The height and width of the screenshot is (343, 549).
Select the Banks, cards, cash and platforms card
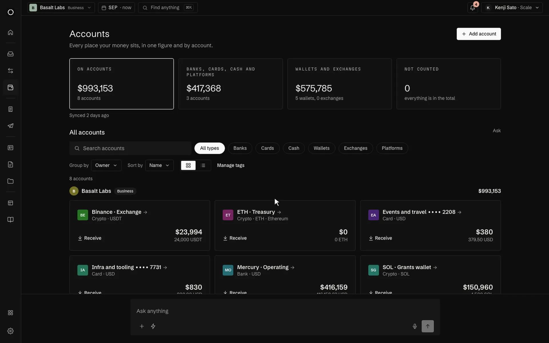230,84
